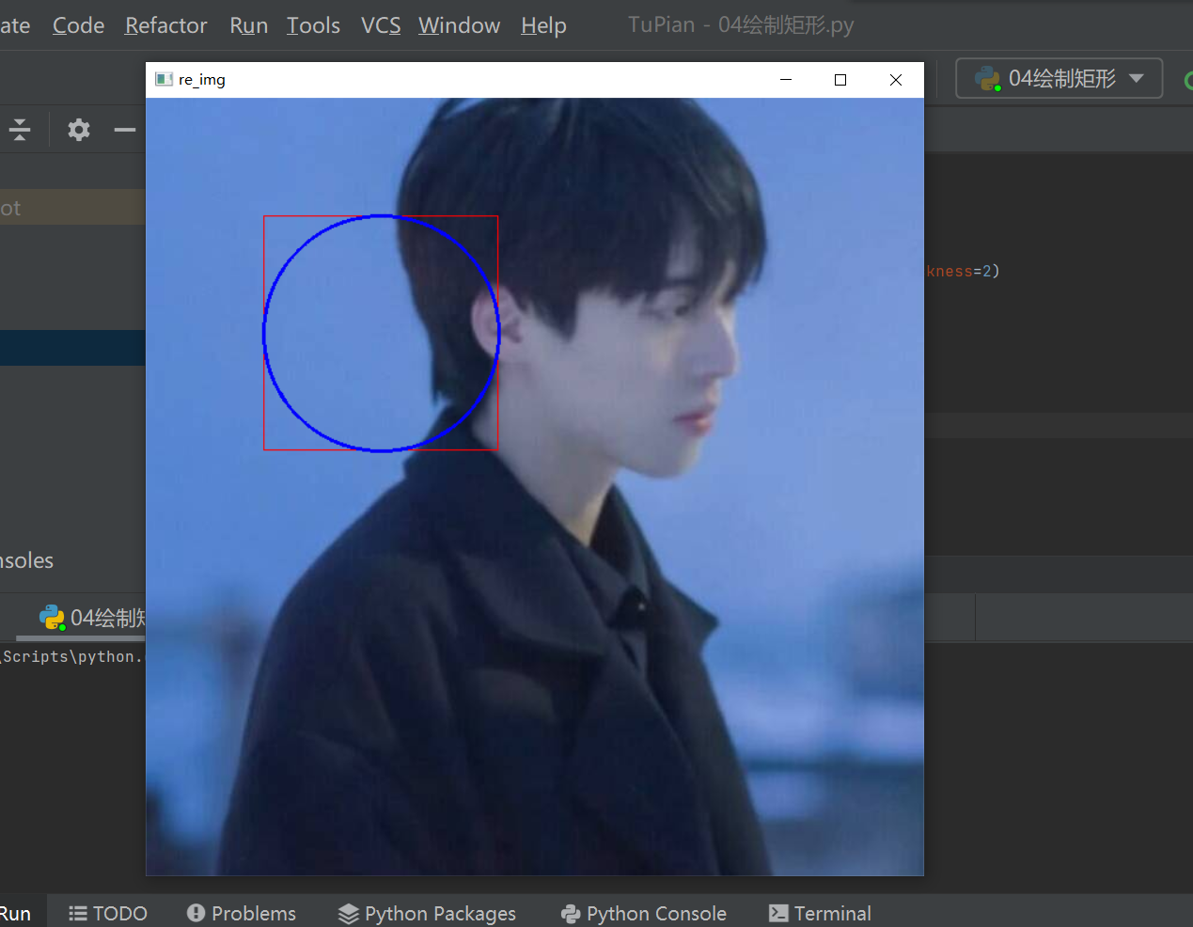Viewport: 1193px width, 927px height.
Task: Open the Terminal tool window
Action: tap(820, 913)
